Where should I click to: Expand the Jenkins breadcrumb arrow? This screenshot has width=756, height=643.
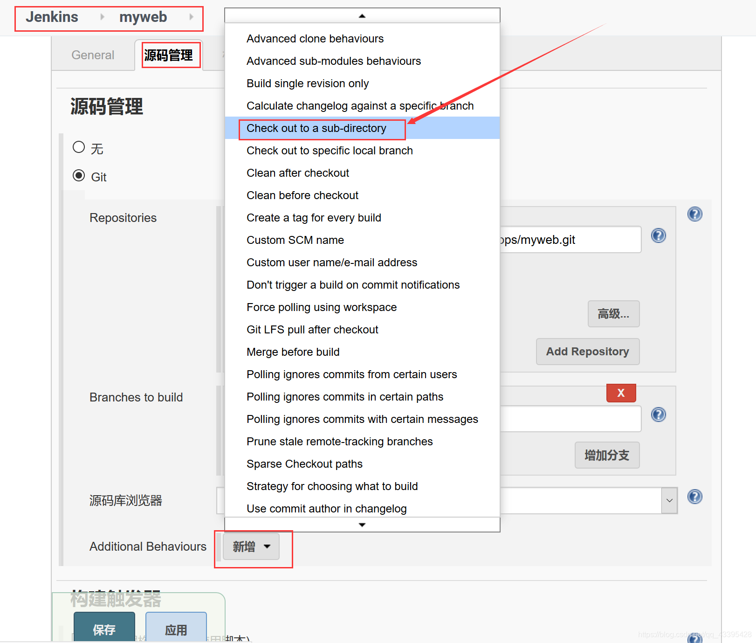[102, 17]
